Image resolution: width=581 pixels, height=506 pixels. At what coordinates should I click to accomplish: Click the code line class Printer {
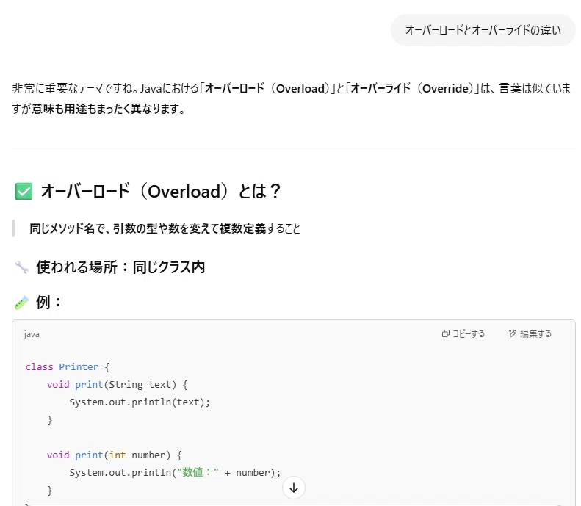pos(68,366)
